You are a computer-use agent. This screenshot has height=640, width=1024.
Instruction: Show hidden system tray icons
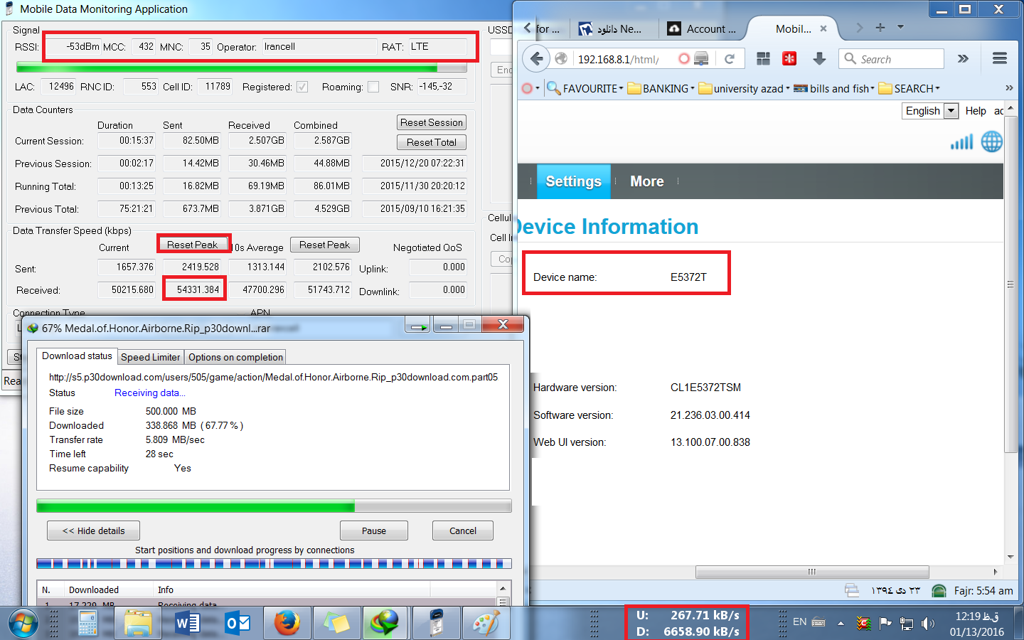841,624
